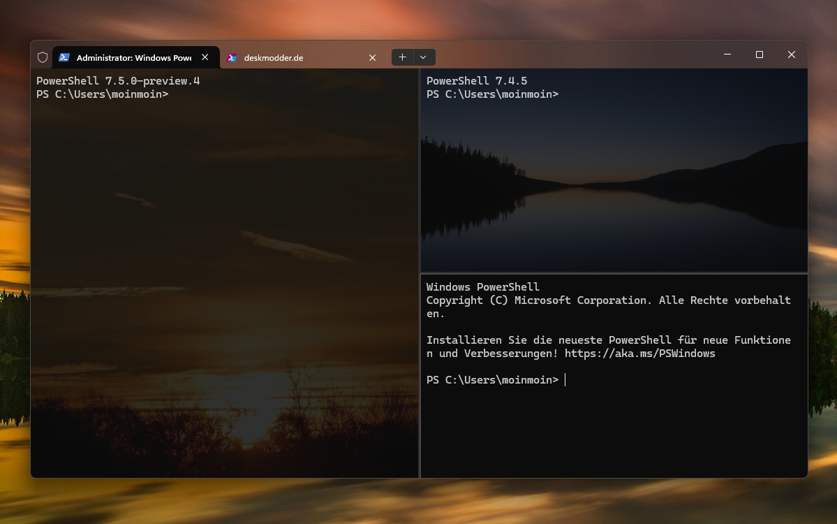Expand the new tab profile dropdown
The height and width of the screenshot is (524, 837).
pyautogui.click(x=423, y=57)
